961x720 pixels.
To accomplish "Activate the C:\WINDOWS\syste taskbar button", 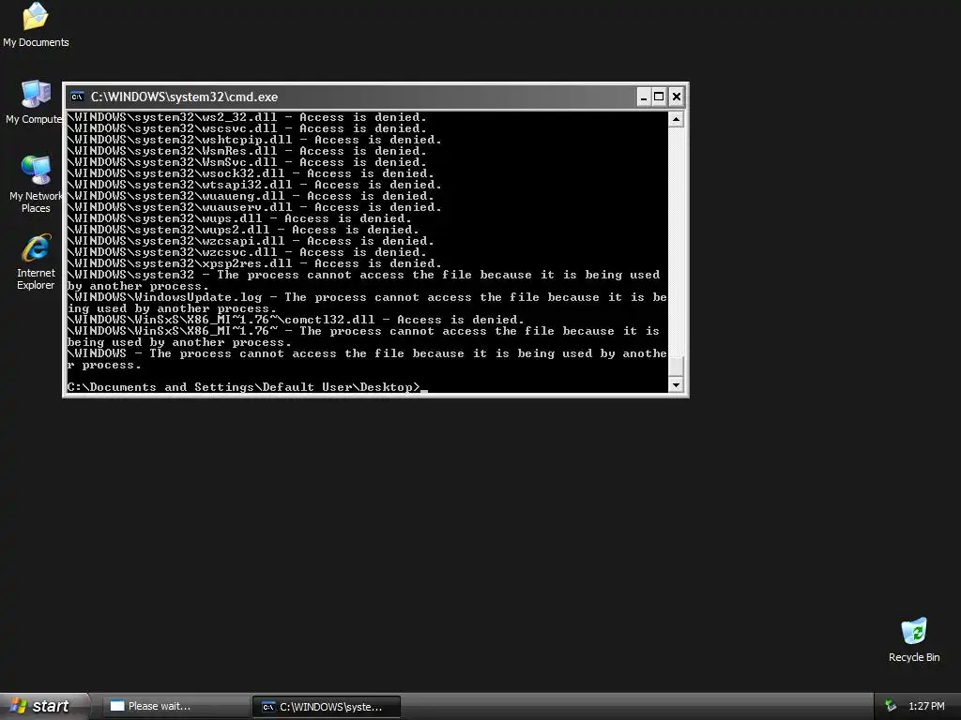I will (x=327, y=707).
